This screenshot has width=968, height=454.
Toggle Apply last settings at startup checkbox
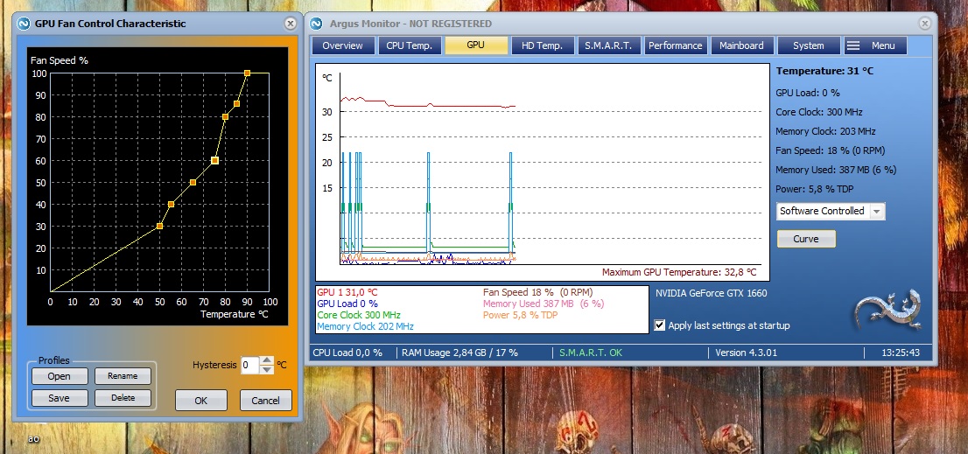click(659, 325)
